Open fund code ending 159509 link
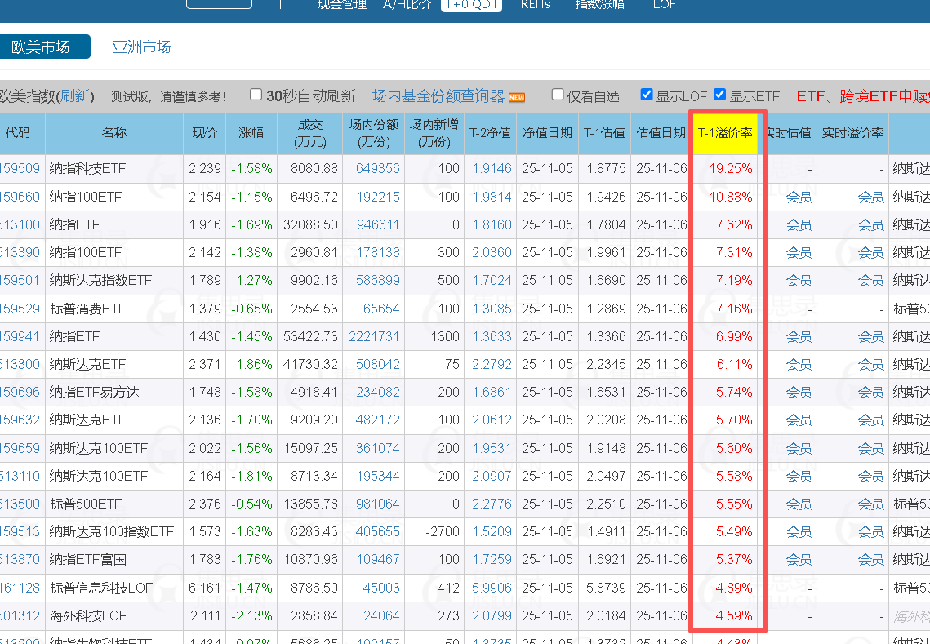The image size is (930, 644). pos(20,169)
